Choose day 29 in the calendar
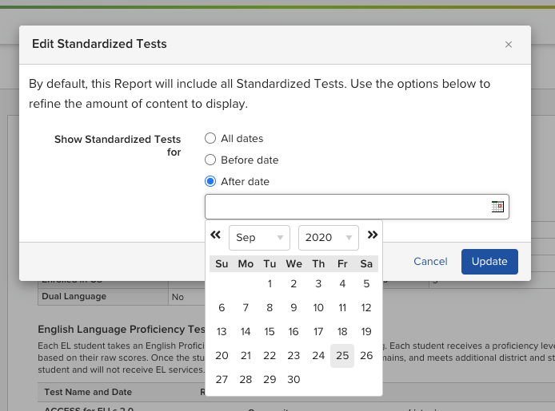Image resolution: width=555 pixels, height=411 pixels. coord(270,380)
